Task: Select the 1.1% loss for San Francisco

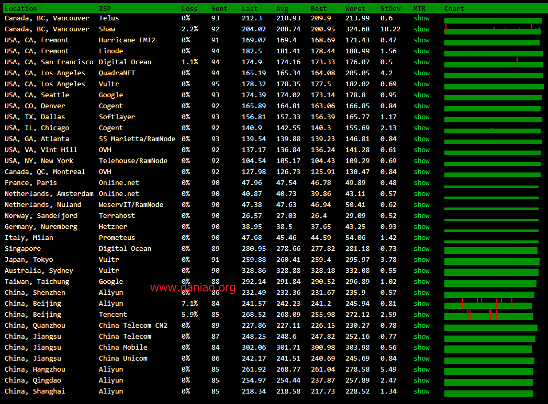Action: point(189,62)
